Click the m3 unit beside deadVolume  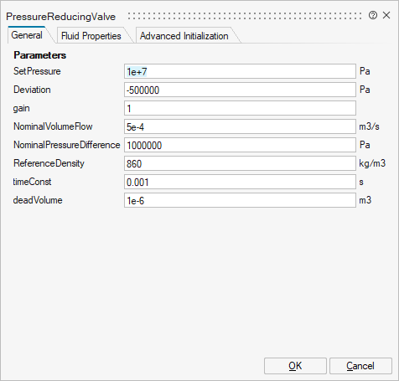coord(365,200)
